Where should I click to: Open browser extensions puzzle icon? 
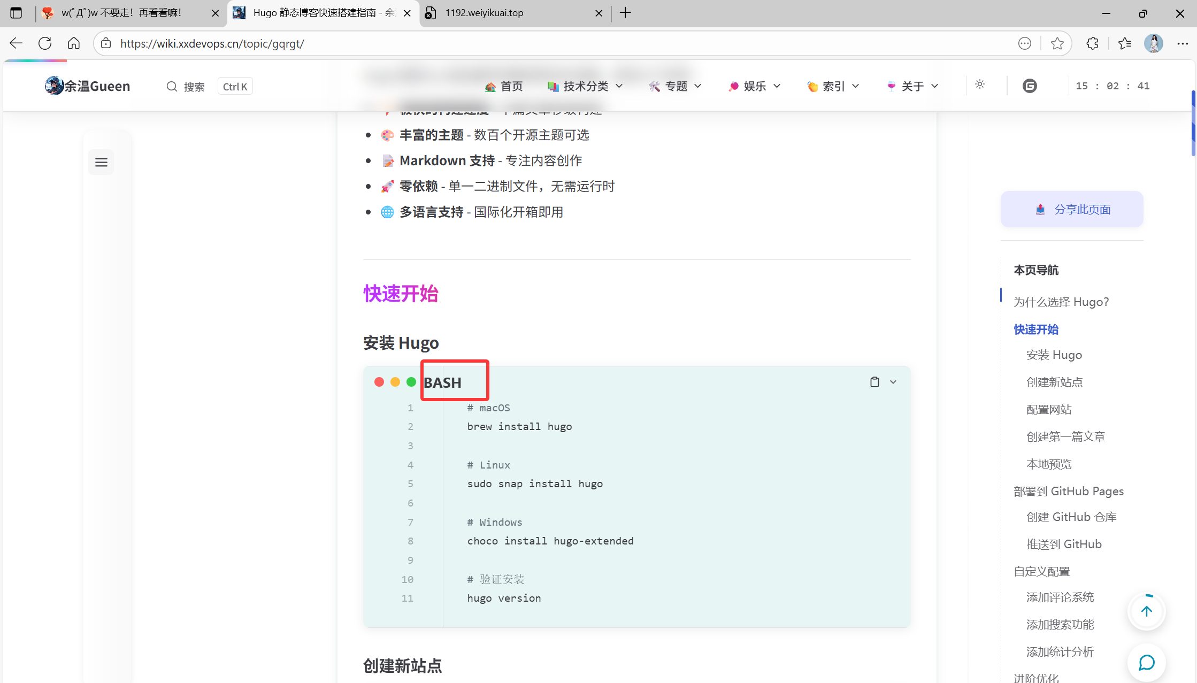point(1092,43)
